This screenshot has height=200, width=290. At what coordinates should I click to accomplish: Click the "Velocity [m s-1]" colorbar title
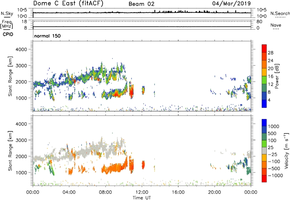tap(286, 151)
